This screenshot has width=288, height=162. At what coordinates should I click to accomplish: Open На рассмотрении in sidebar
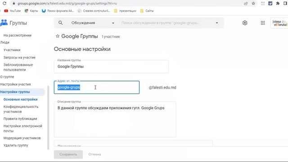click(18, 35)
